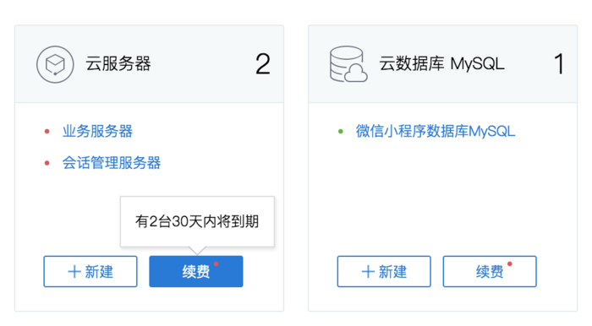Image resolution: width=592 pixels, height=326 pixels.
Task: Click the cloud server count number 2
Action: click(263, 64)
